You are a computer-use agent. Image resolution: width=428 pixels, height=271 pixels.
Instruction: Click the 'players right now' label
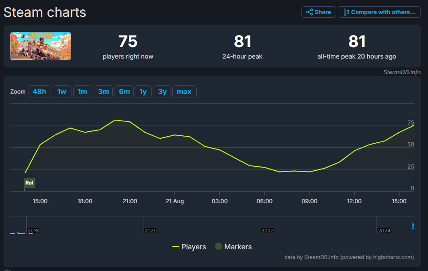coord(128,56)
